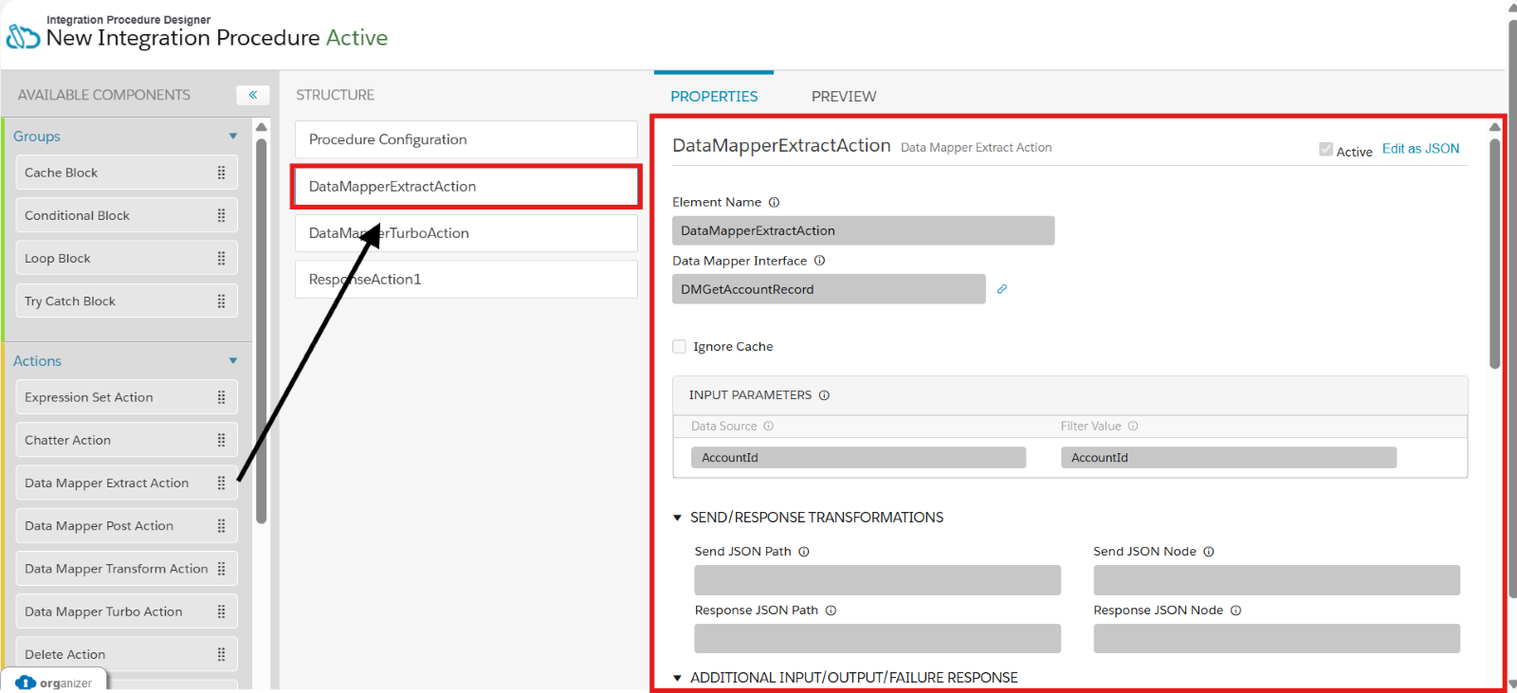Click drag handle for Data Mapper Extract Action
This screenshot has width=1517, height=693.
coord(221,483)
